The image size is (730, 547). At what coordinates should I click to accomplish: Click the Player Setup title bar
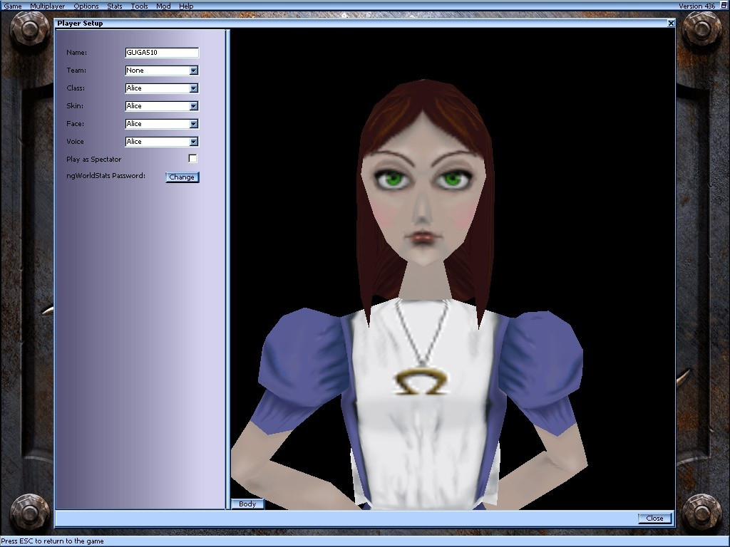coord(285,23)
